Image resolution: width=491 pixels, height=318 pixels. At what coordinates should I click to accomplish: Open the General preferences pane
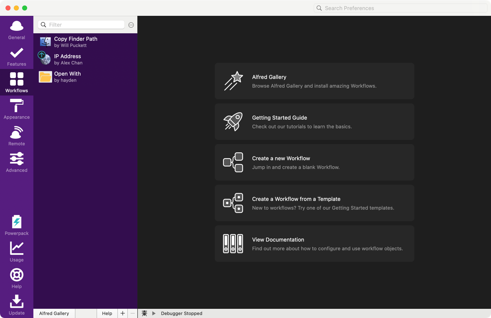[17, 30]
